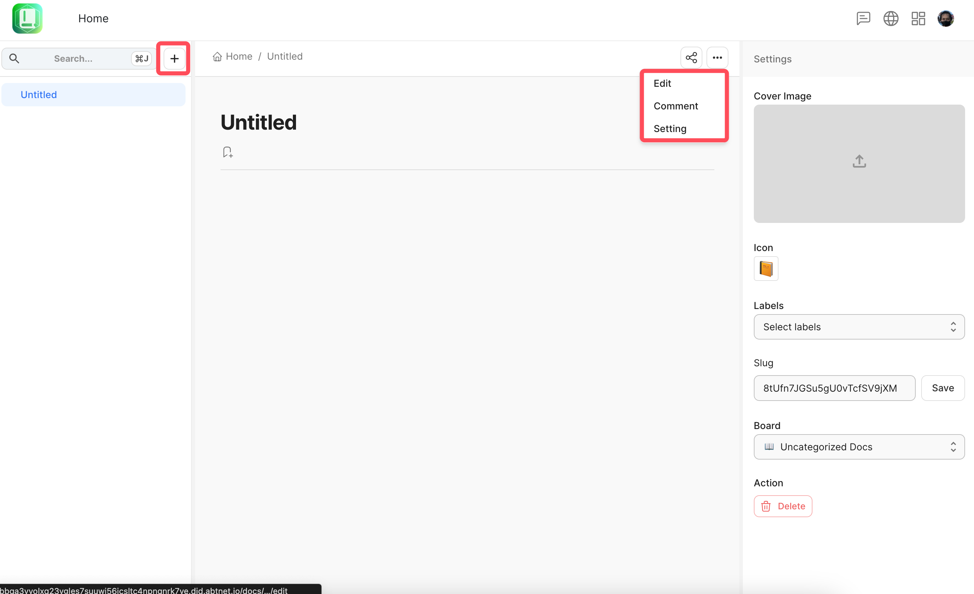Open the Select labels dropdown
Image resolution: width=974 pixels, height=594 pixels.
pos(858,327)
